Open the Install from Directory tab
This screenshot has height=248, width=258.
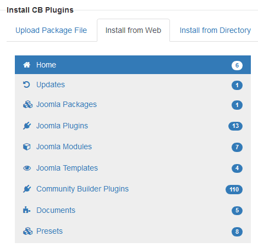coord(215,30)
